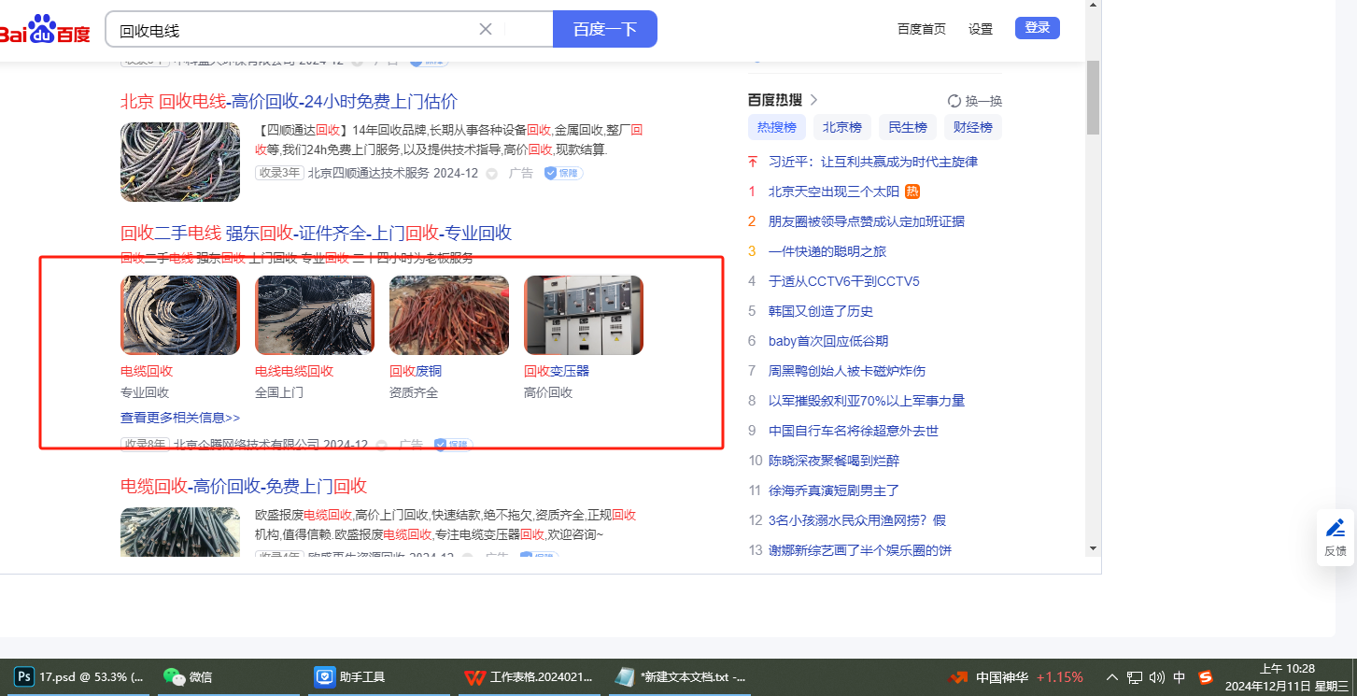Image resolution: width=1357 pixels, height=696 pixels.
Task: Click the scrollbar down arrow
Action: pos(1093,548)
